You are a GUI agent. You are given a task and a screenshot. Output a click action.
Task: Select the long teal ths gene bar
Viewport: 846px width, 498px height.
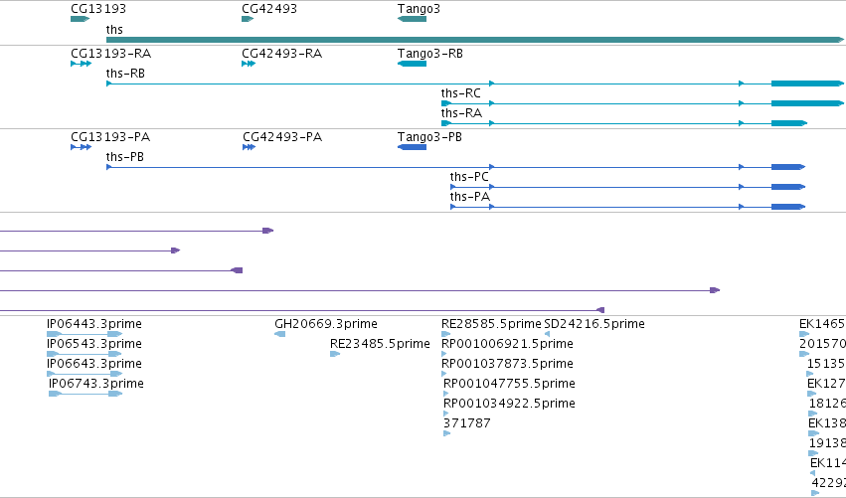click(x=475, y=40)
